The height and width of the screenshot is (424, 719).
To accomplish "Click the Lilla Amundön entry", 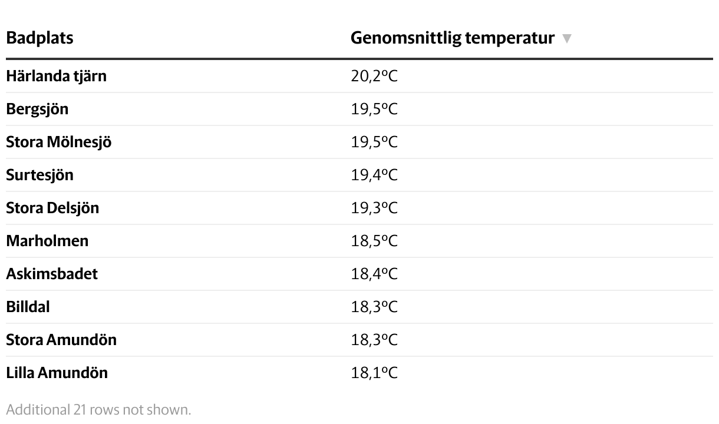I will (57, 373).
